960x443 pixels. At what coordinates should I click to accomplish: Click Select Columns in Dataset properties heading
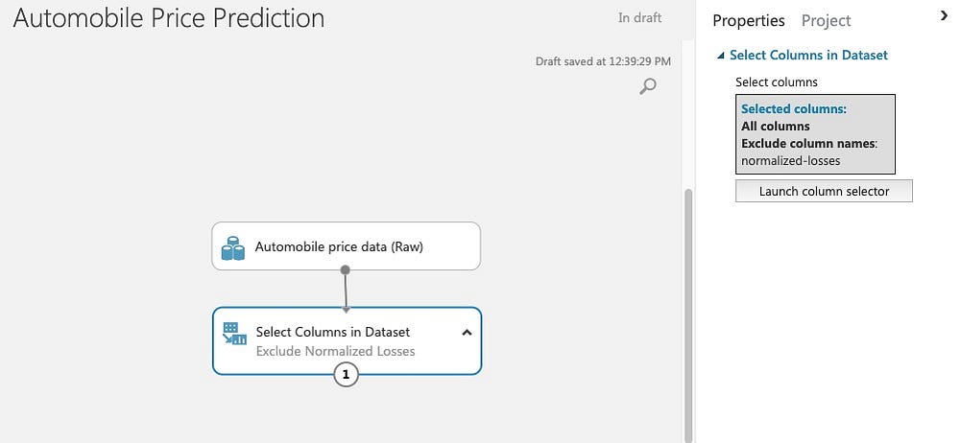click(x=808, y=55)
